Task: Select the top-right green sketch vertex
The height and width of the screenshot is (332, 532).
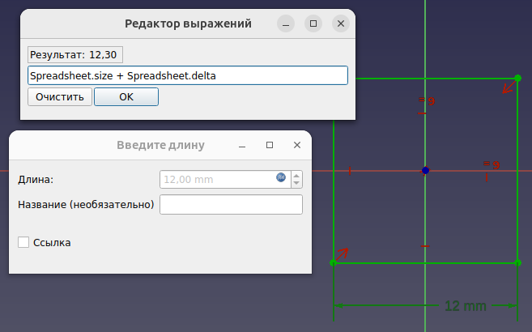Action: pos(517,79)
